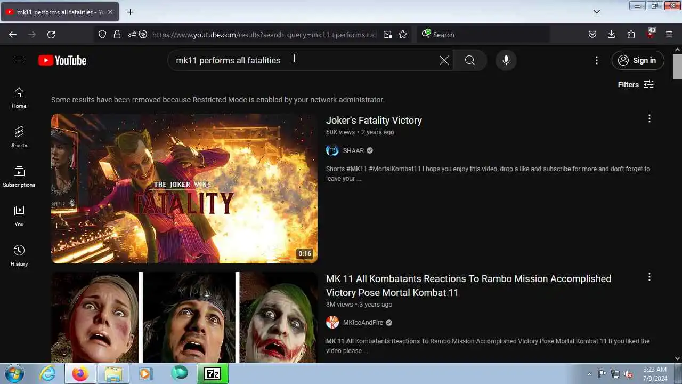The width and height of the screenshot is (682, 384).
Task: Click the Firefox Search field
Action: 482,35
